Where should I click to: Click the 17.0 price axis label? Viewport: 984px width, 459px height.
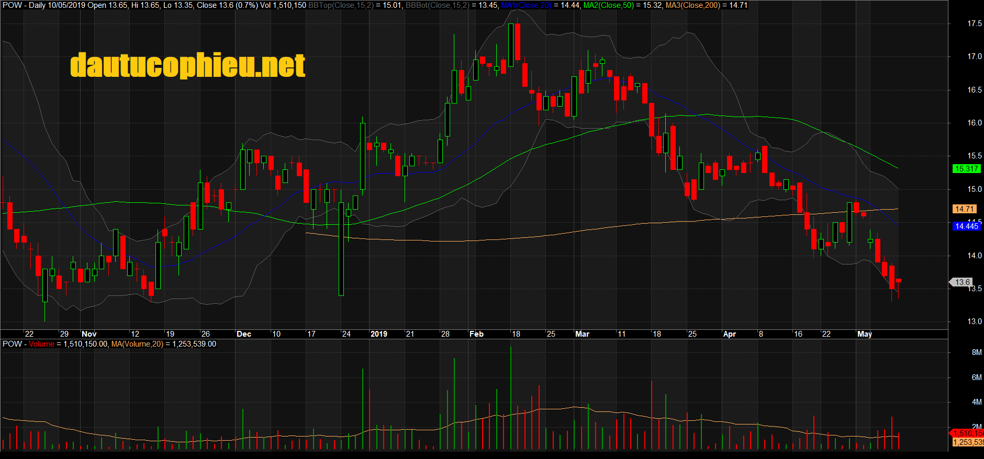[x=975, y=56]
